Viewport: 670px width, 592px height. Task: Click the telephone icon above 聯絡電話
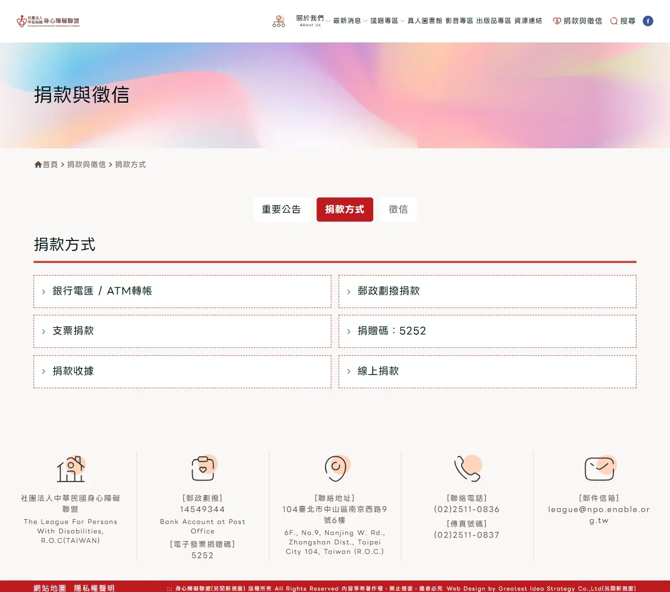(x=466, y=468)
